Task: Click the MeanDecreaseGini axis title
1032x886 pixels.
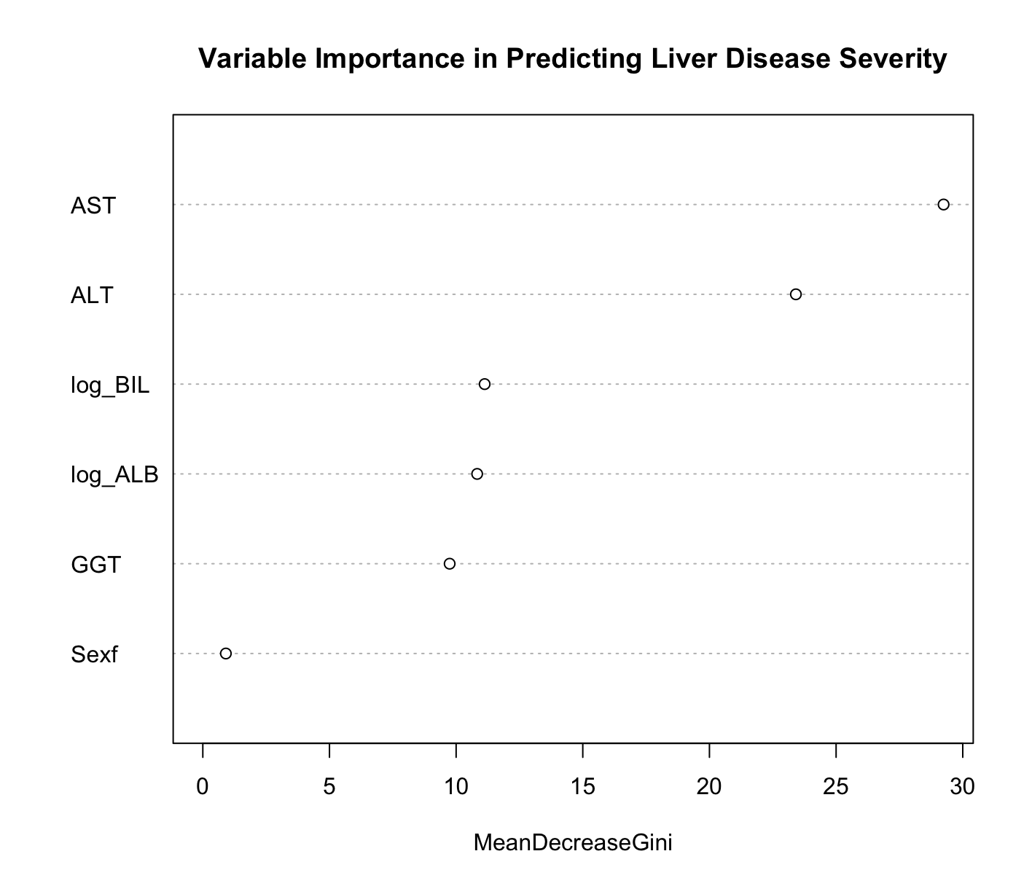Action: tap(573, 843)
